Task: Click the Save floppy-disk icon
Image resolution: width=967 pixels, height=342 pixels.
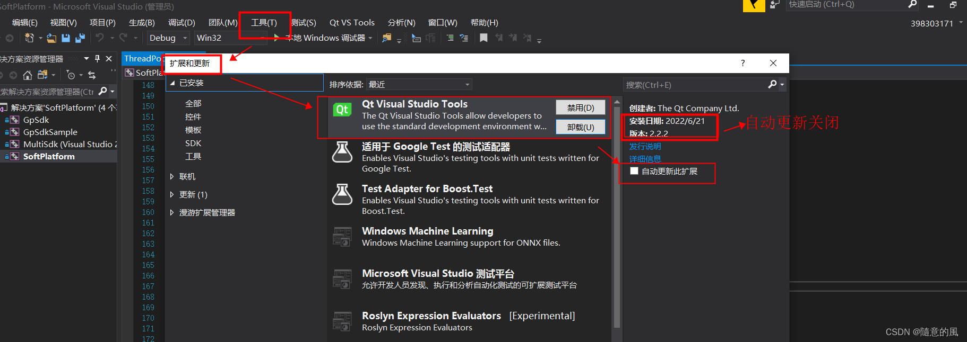Action: pos(66,38)
